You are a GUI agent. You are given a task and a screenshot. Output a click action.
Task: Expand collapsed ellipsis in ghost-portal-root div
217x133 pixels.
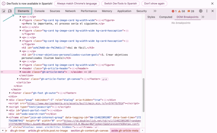click(51, 110)
